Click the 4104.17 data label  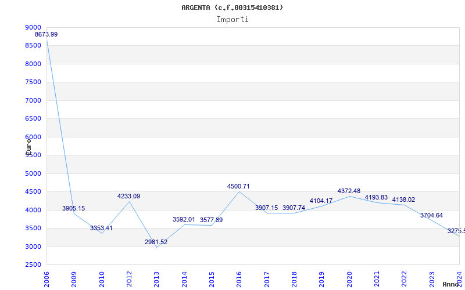coord(321,201)
